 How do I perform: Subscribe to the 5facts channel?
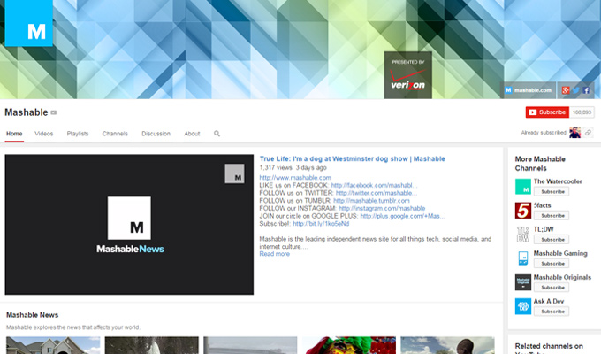(552, 215)
